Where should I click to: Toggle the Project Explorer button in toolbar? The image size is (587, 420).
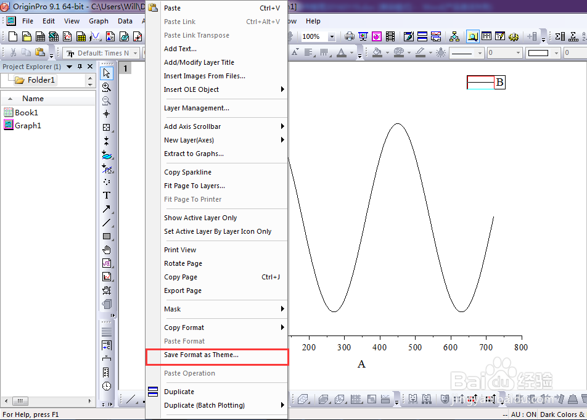click(x=472, y=36)
